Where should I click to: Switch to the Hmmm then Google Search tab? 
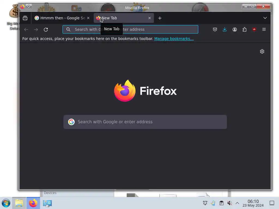point(62,18)
